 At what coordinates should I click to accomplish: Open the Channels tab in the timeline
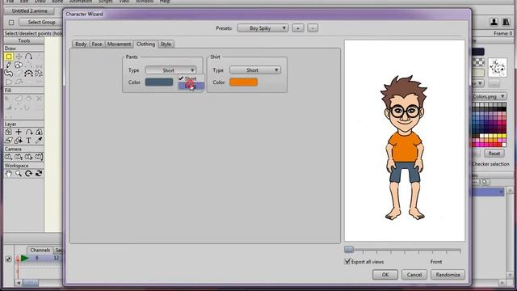pyautogui.click(x=40, y=250)
